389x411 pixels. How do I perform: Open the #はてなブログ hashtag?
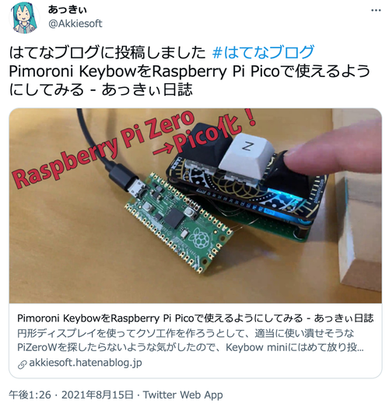(x=263, y=52)
